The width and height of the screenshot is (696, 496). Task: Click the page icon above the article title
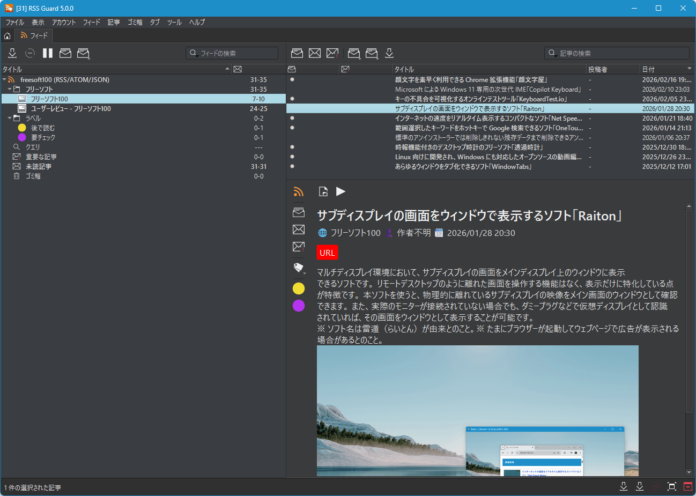click(x=323, y=192)
